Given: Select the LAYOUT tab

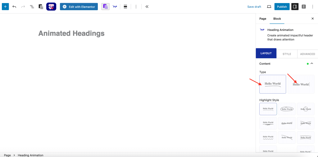Looking at the screenshot, I should (x=266, y=53).
